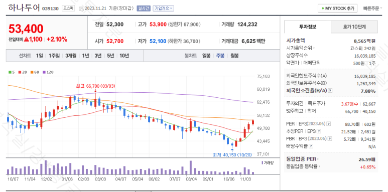Click the orange 60-day moving average legend
This screenshot has width=388, height=192.
tap(35, 72)
